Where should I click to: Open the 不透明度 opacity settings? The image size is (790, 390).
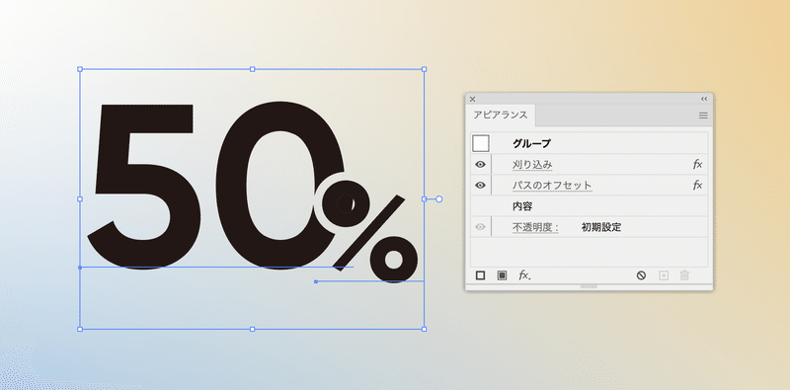535,228
